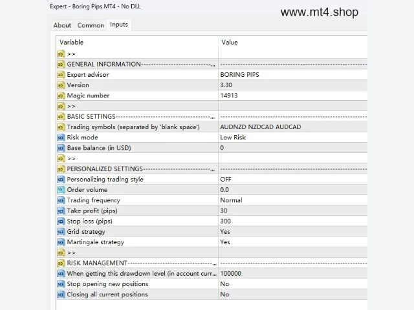Select Stop opening new positions label
Screen dimensions: 414x310
point(107,284)
